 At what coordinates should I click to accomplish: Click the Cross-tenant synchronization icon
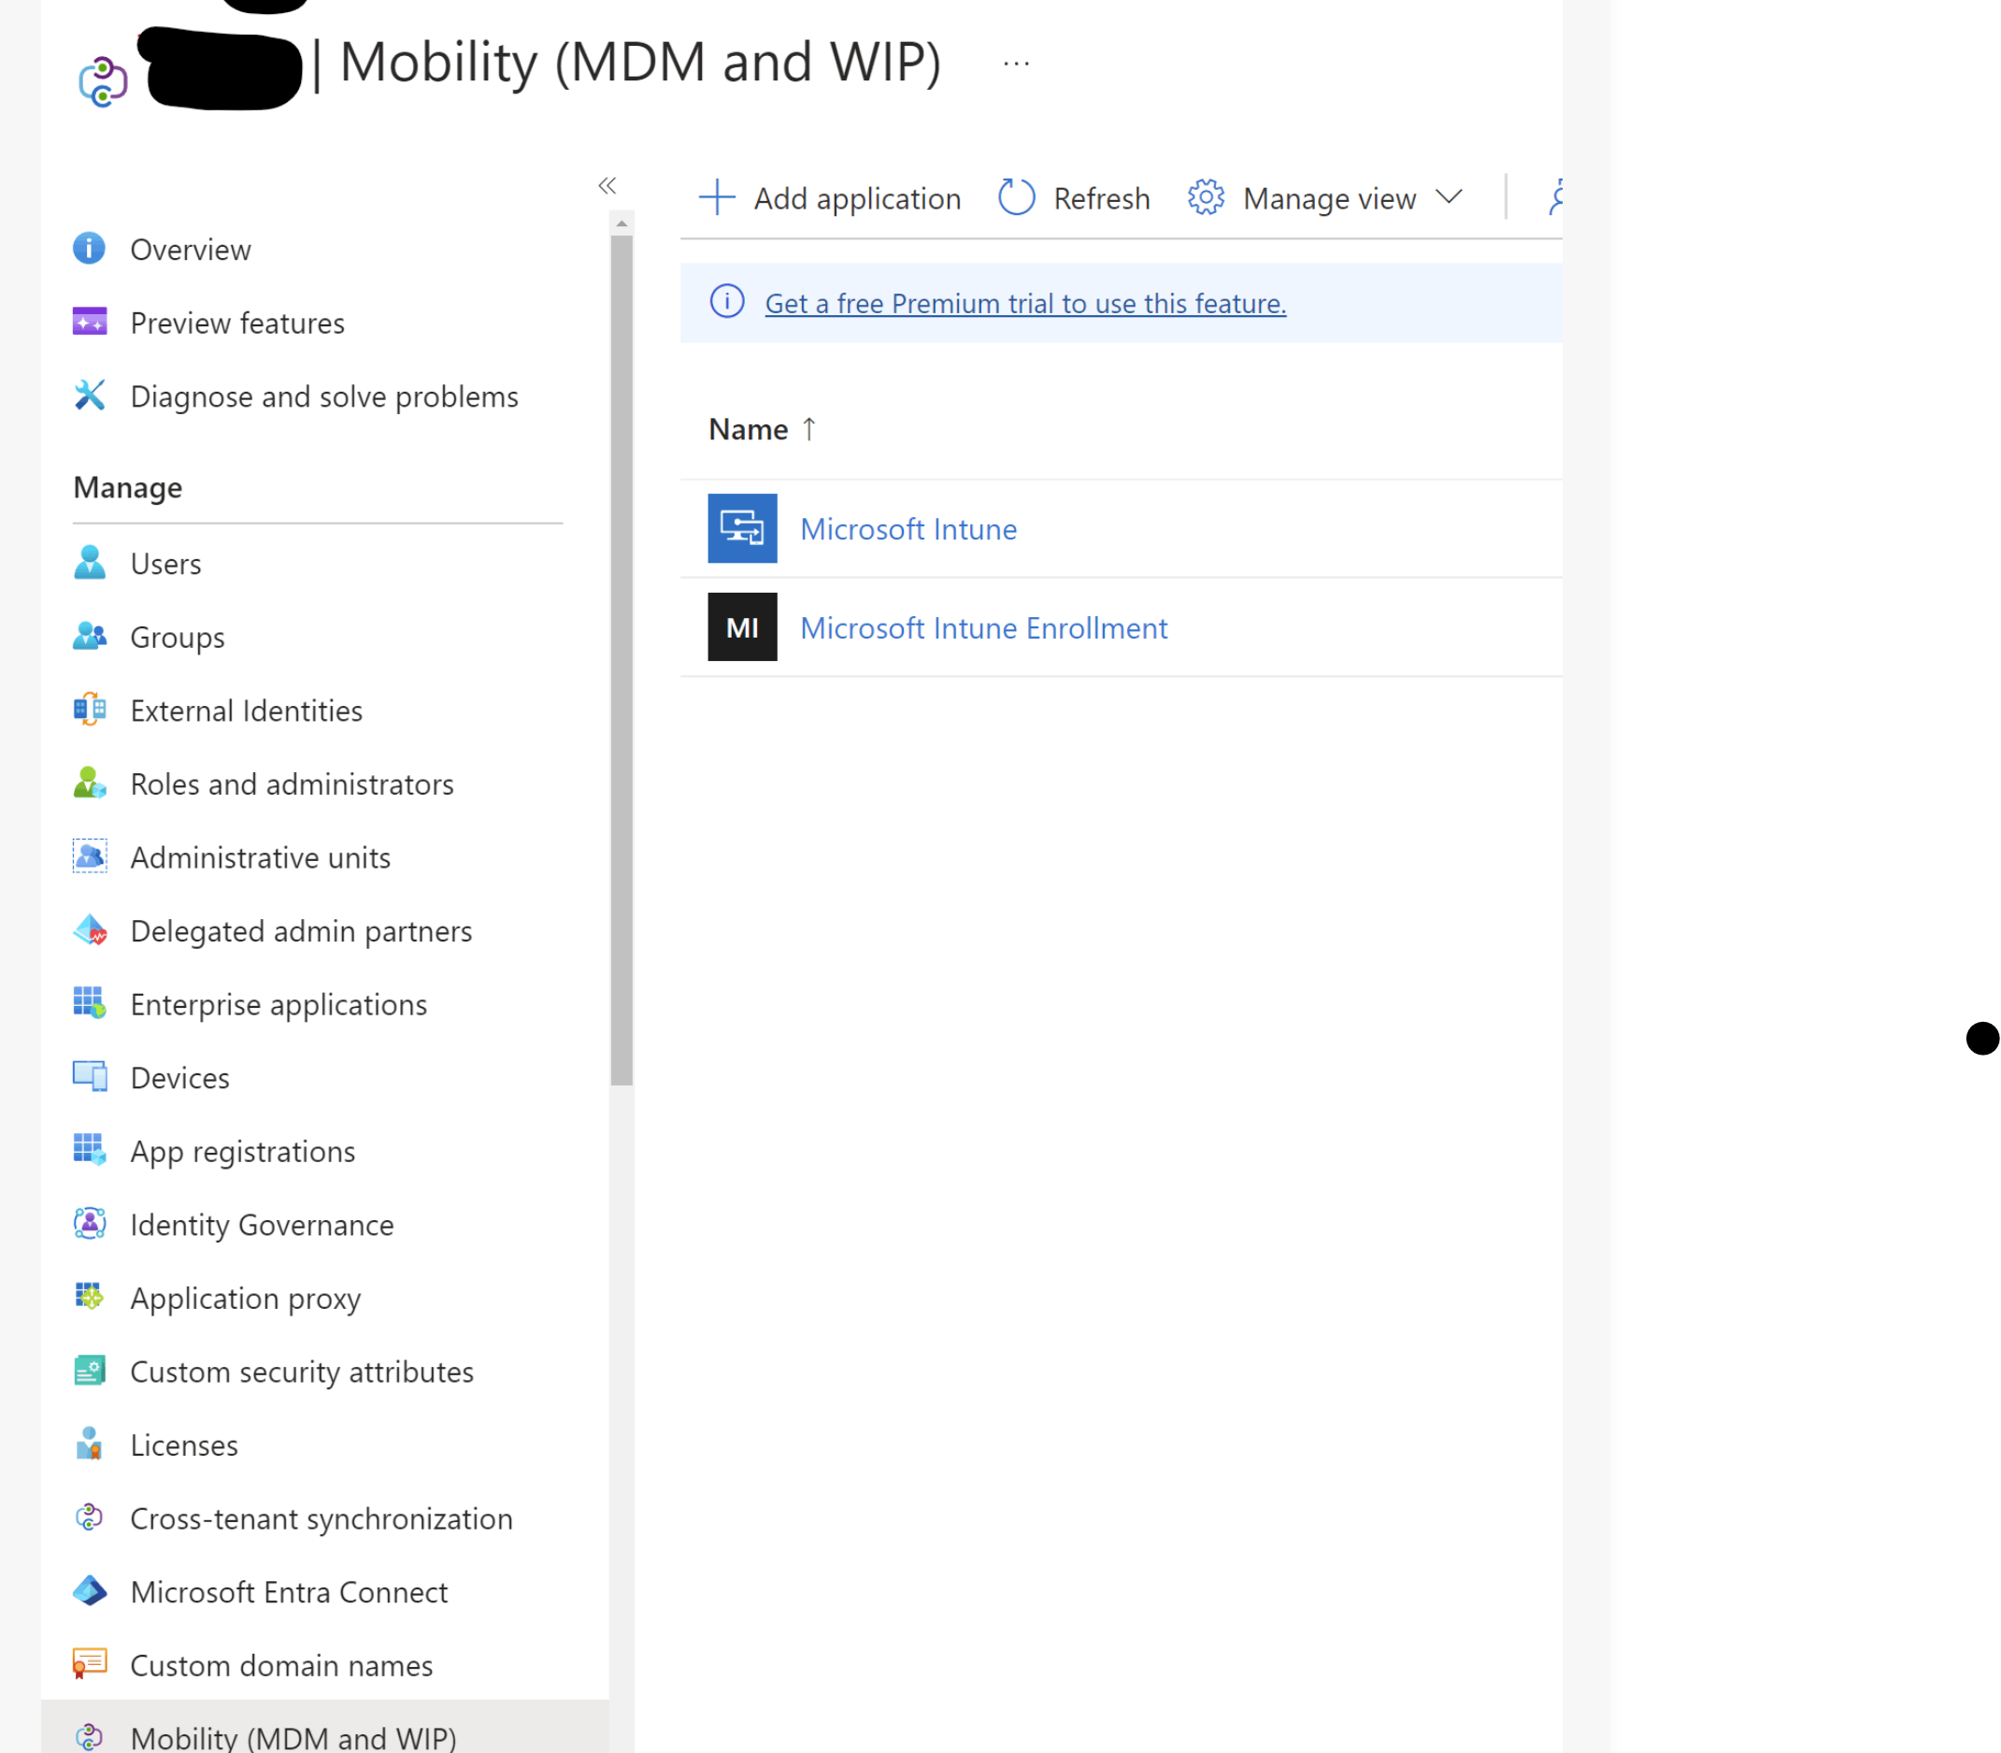coord(89,1516)
